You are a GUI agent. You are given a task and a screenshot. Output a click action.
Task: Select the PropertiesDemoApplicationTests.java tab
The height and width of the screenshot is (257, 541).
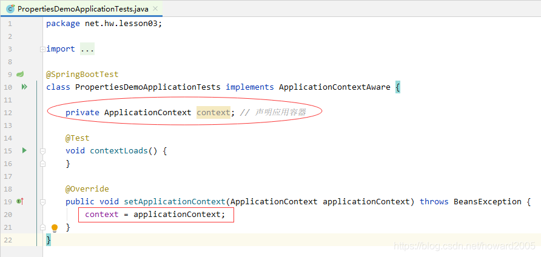81,8
